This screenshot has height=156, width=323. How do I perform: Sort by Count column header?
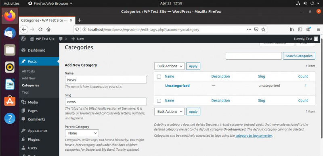(303, 76)
